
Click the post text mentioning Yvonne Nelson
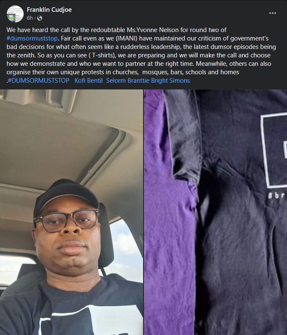pyautogui.click(x=116, y=30)
